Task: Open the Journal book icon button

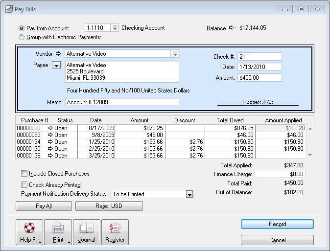Action: coord(87,232)
